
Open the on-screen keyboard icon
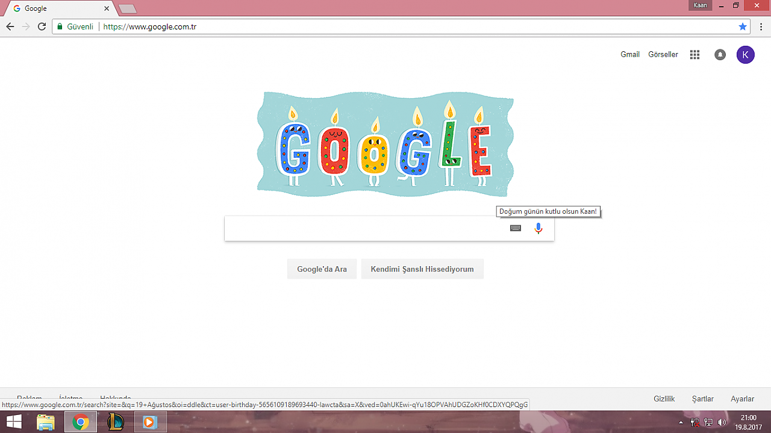[516, 228]
